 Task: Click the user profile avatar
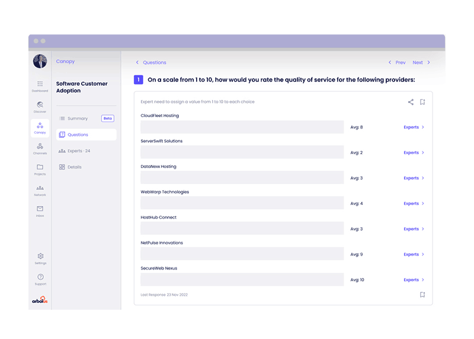pyautogui.click(x=40, y=62)
